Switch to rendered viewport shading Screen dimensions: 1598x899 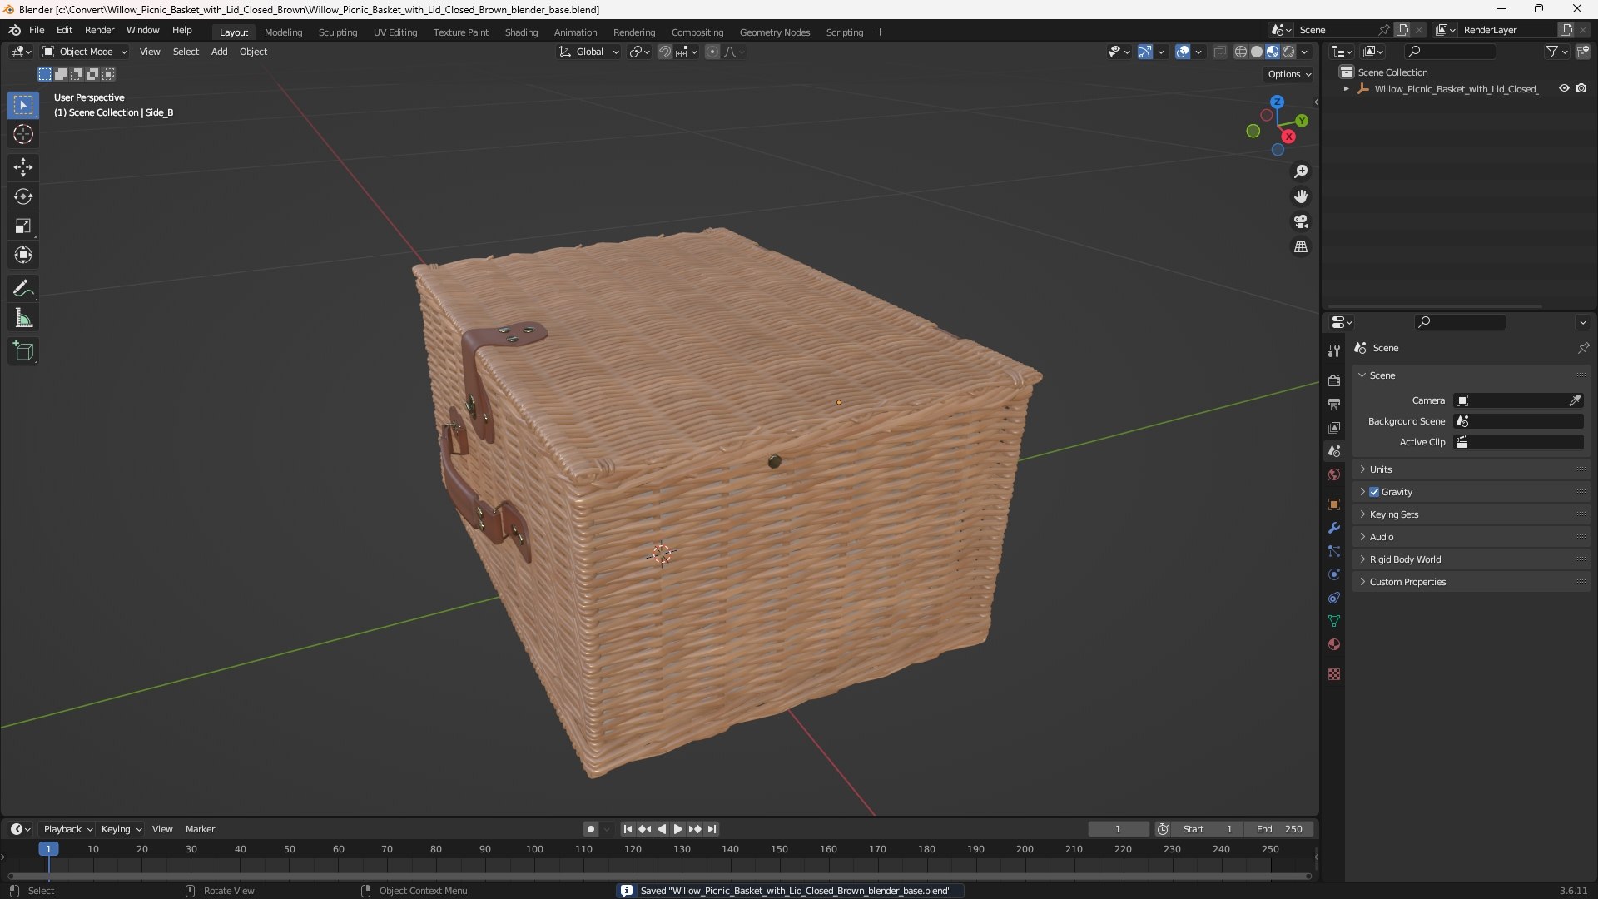click(x=1288, y=52)
